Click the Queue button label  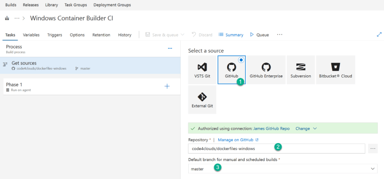click(x=263, y=35)
